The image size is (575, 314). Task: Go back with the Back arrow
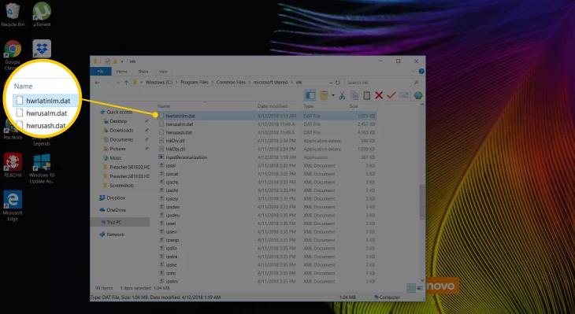coord(97,83)
